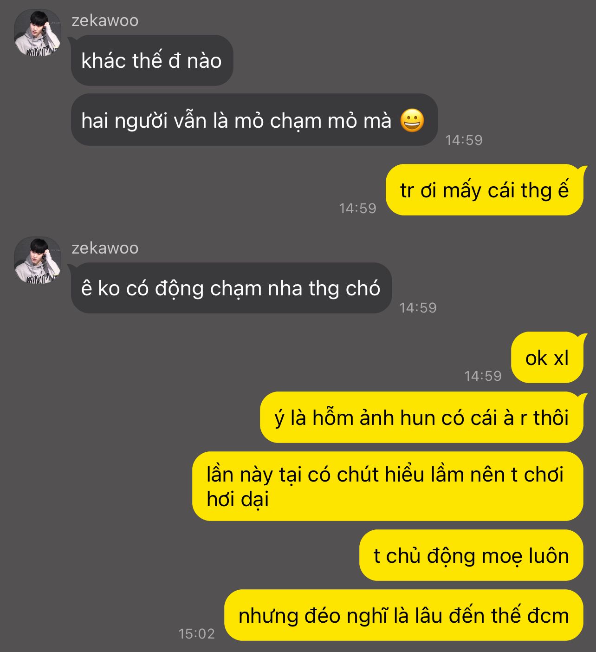The height and width of the screenshot is (652, 596).
Task: Select the 'khác thế đ nào' message
Action: click(152, 60)
